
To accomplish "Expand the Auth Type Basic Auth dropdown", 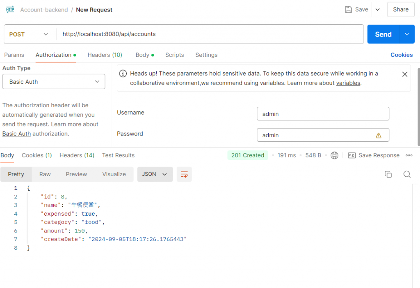I will coord(54,82).
